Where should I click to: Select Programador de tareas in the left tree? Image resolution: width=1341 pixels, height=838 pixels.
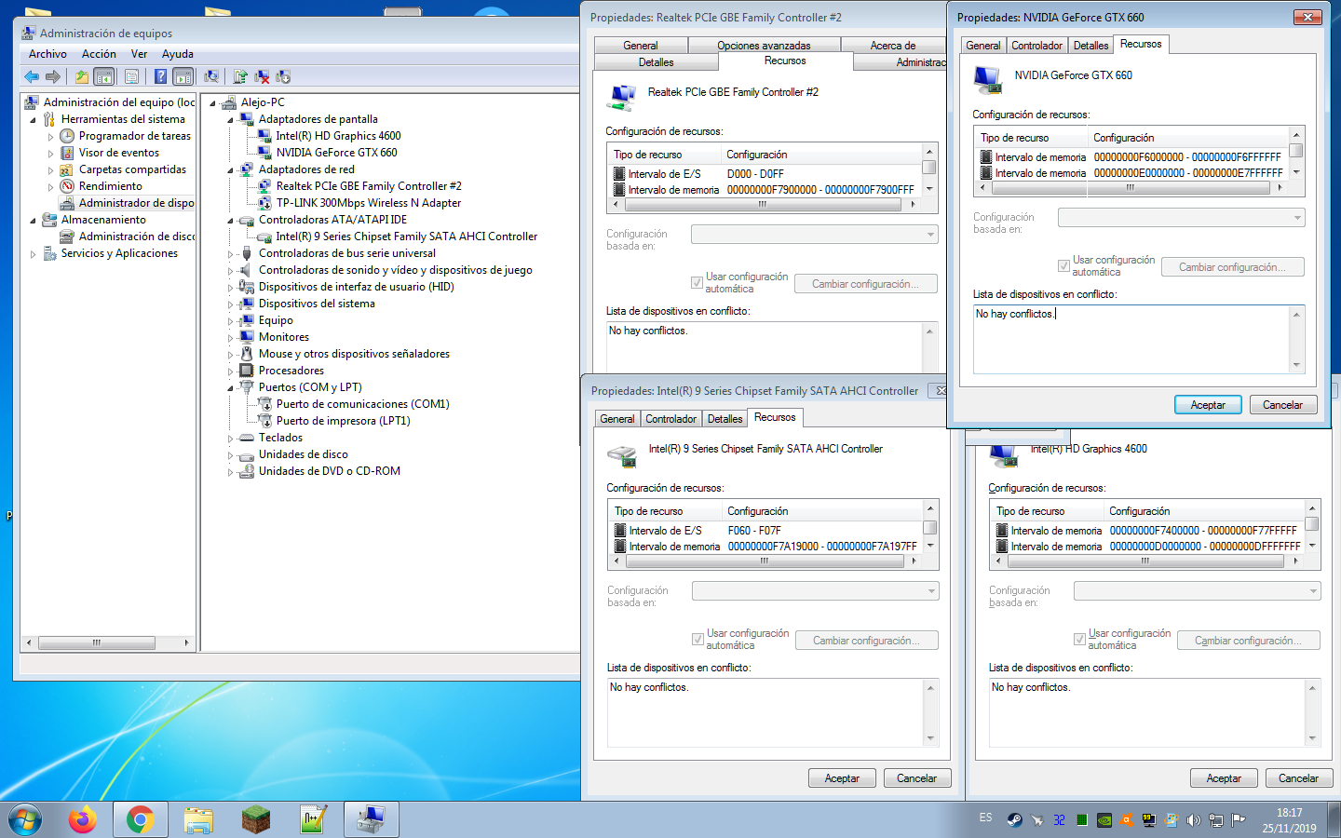coord(134,136)
